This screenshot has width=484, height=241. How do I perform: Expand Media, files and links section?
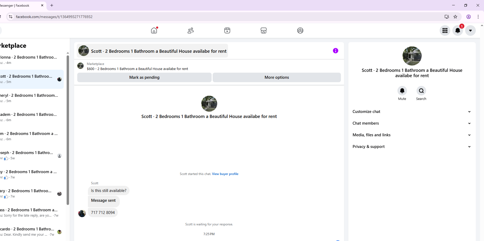coord(412,135)
